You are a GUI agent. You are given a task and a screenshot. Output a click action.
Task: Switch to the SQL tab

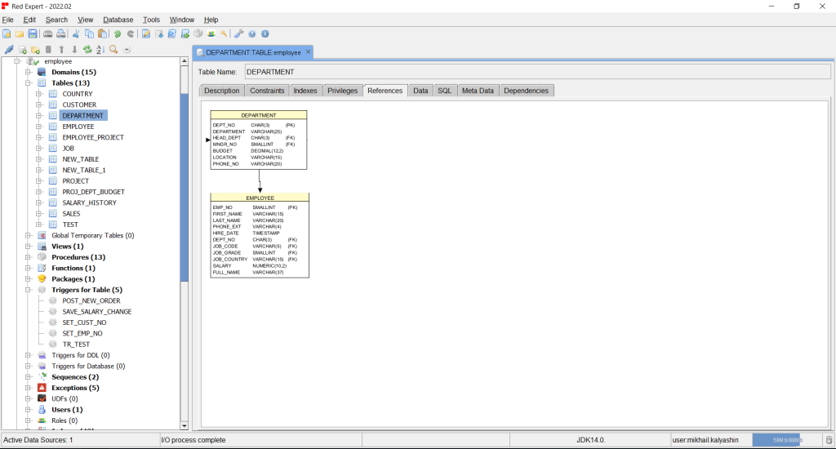point(444,91)
